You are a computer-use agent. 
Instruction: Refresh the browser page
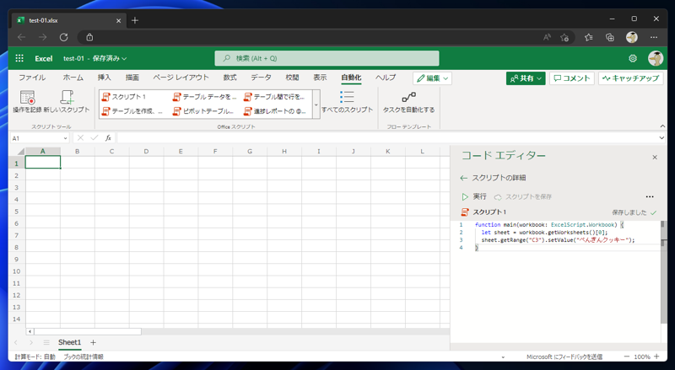(x=64, y=37)
